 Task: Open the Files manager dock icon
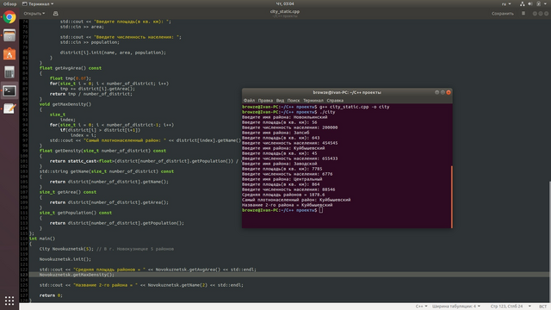click(x=9, y=35)
